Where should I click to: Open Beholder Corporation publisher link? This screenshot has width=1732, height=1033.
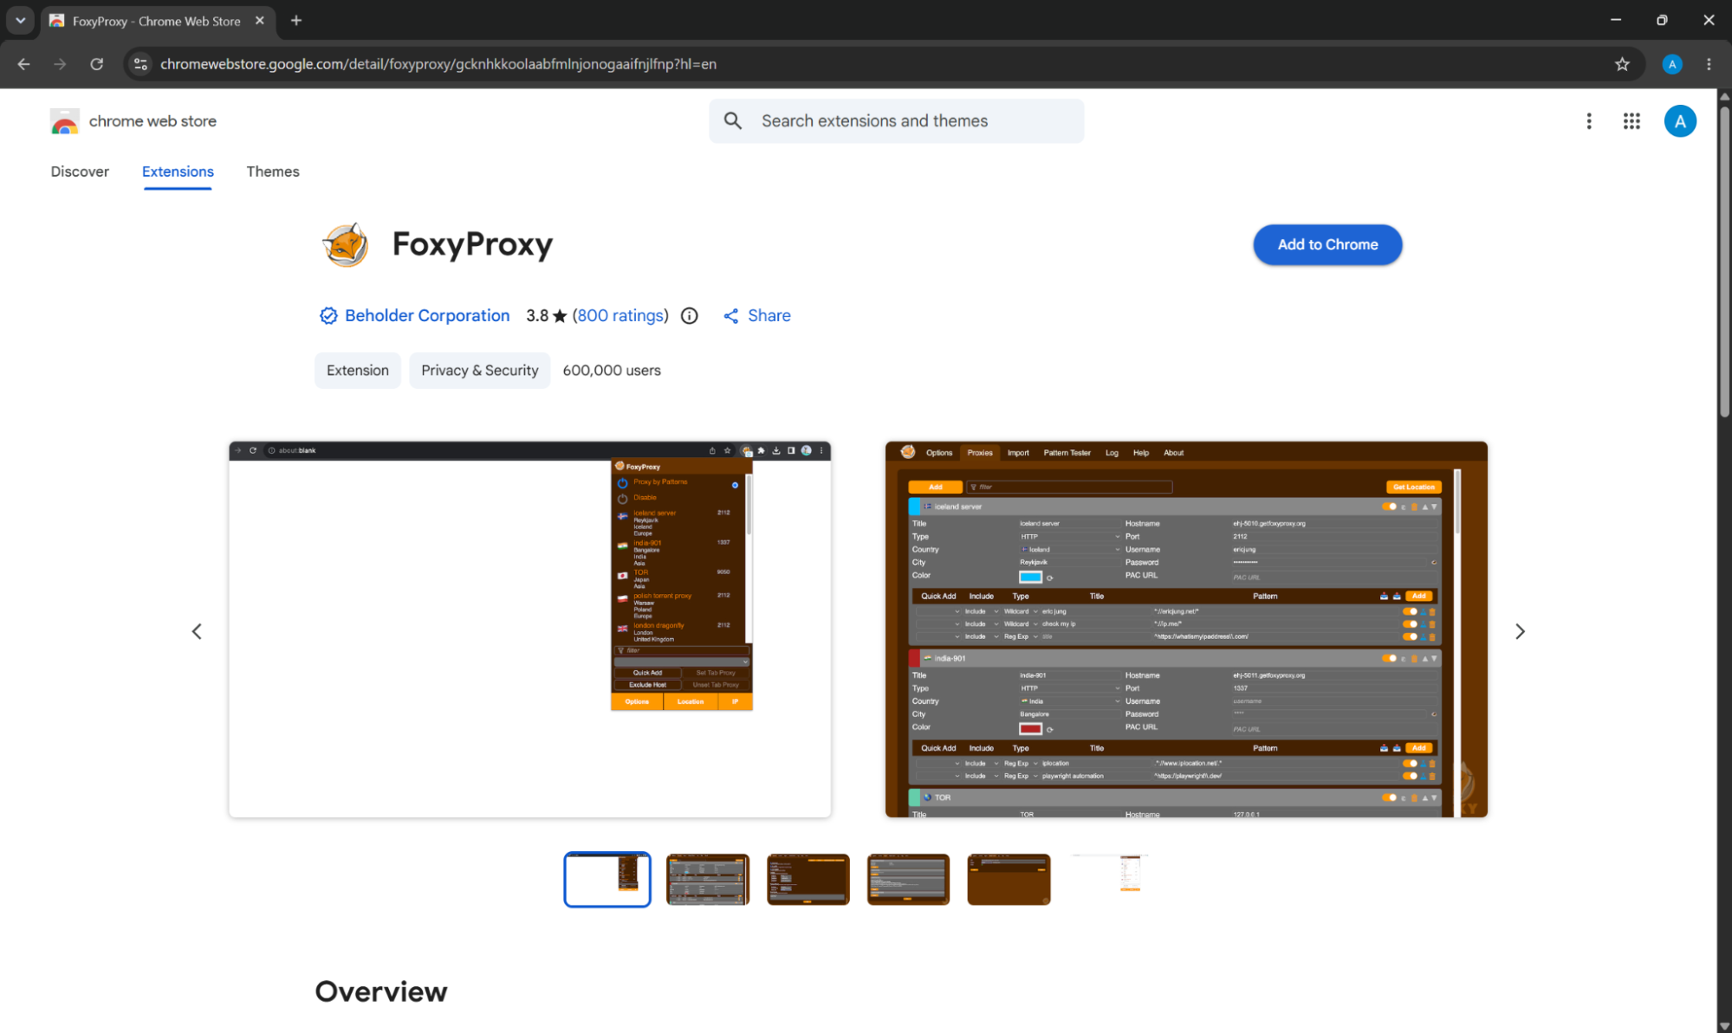point(427,315)
